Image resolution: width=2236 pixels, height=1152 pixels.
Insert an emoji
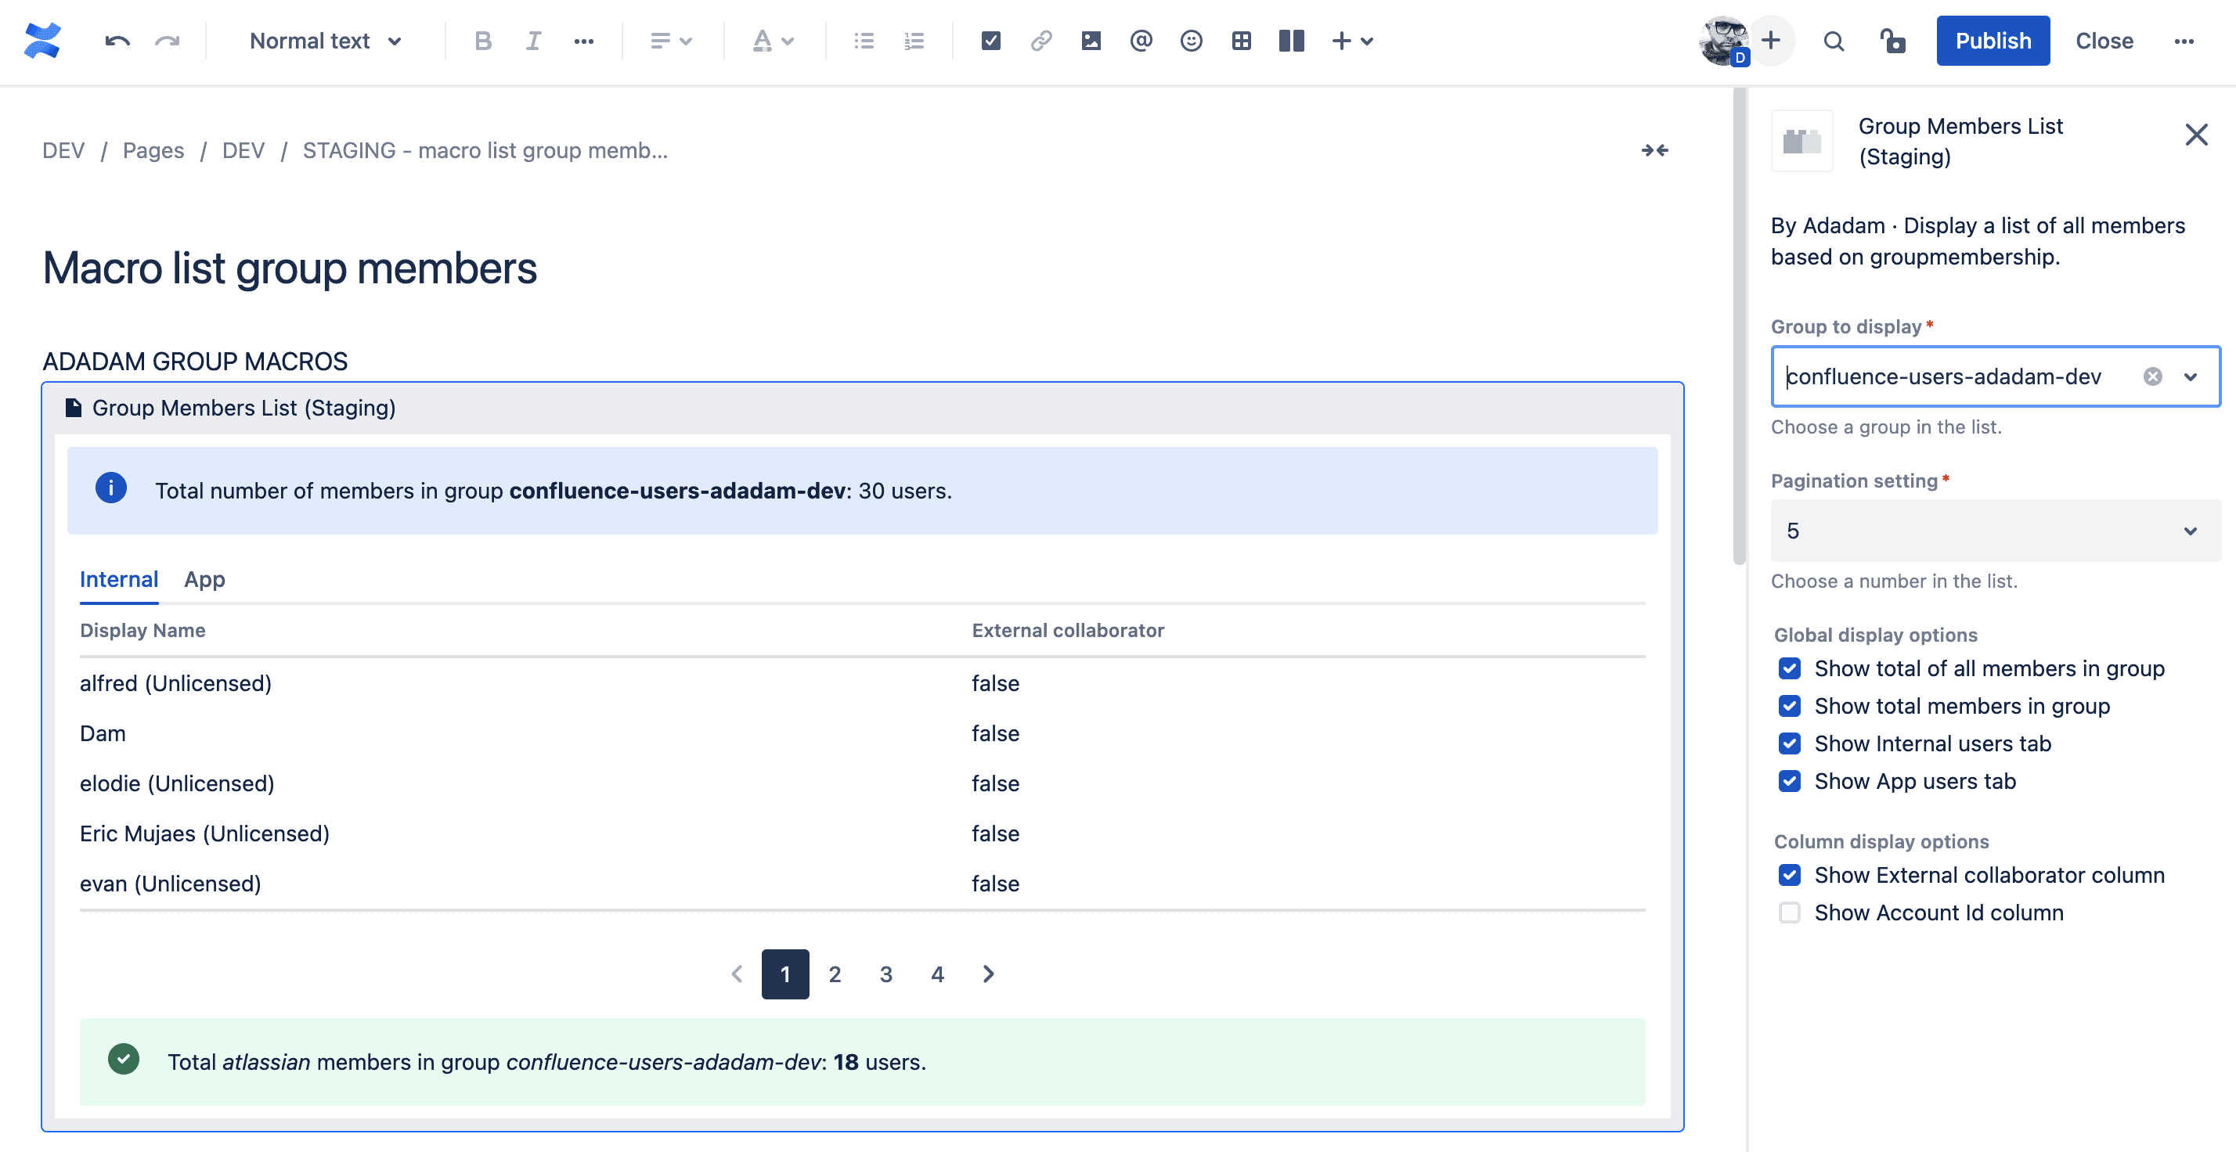tap(1191, 41)
